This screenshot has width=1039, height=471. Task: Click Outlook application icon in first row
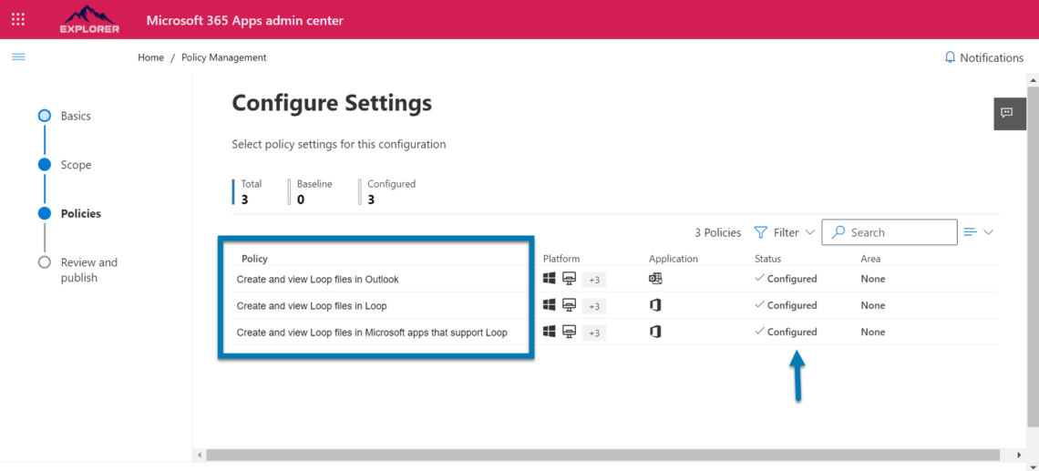(654, 279)
